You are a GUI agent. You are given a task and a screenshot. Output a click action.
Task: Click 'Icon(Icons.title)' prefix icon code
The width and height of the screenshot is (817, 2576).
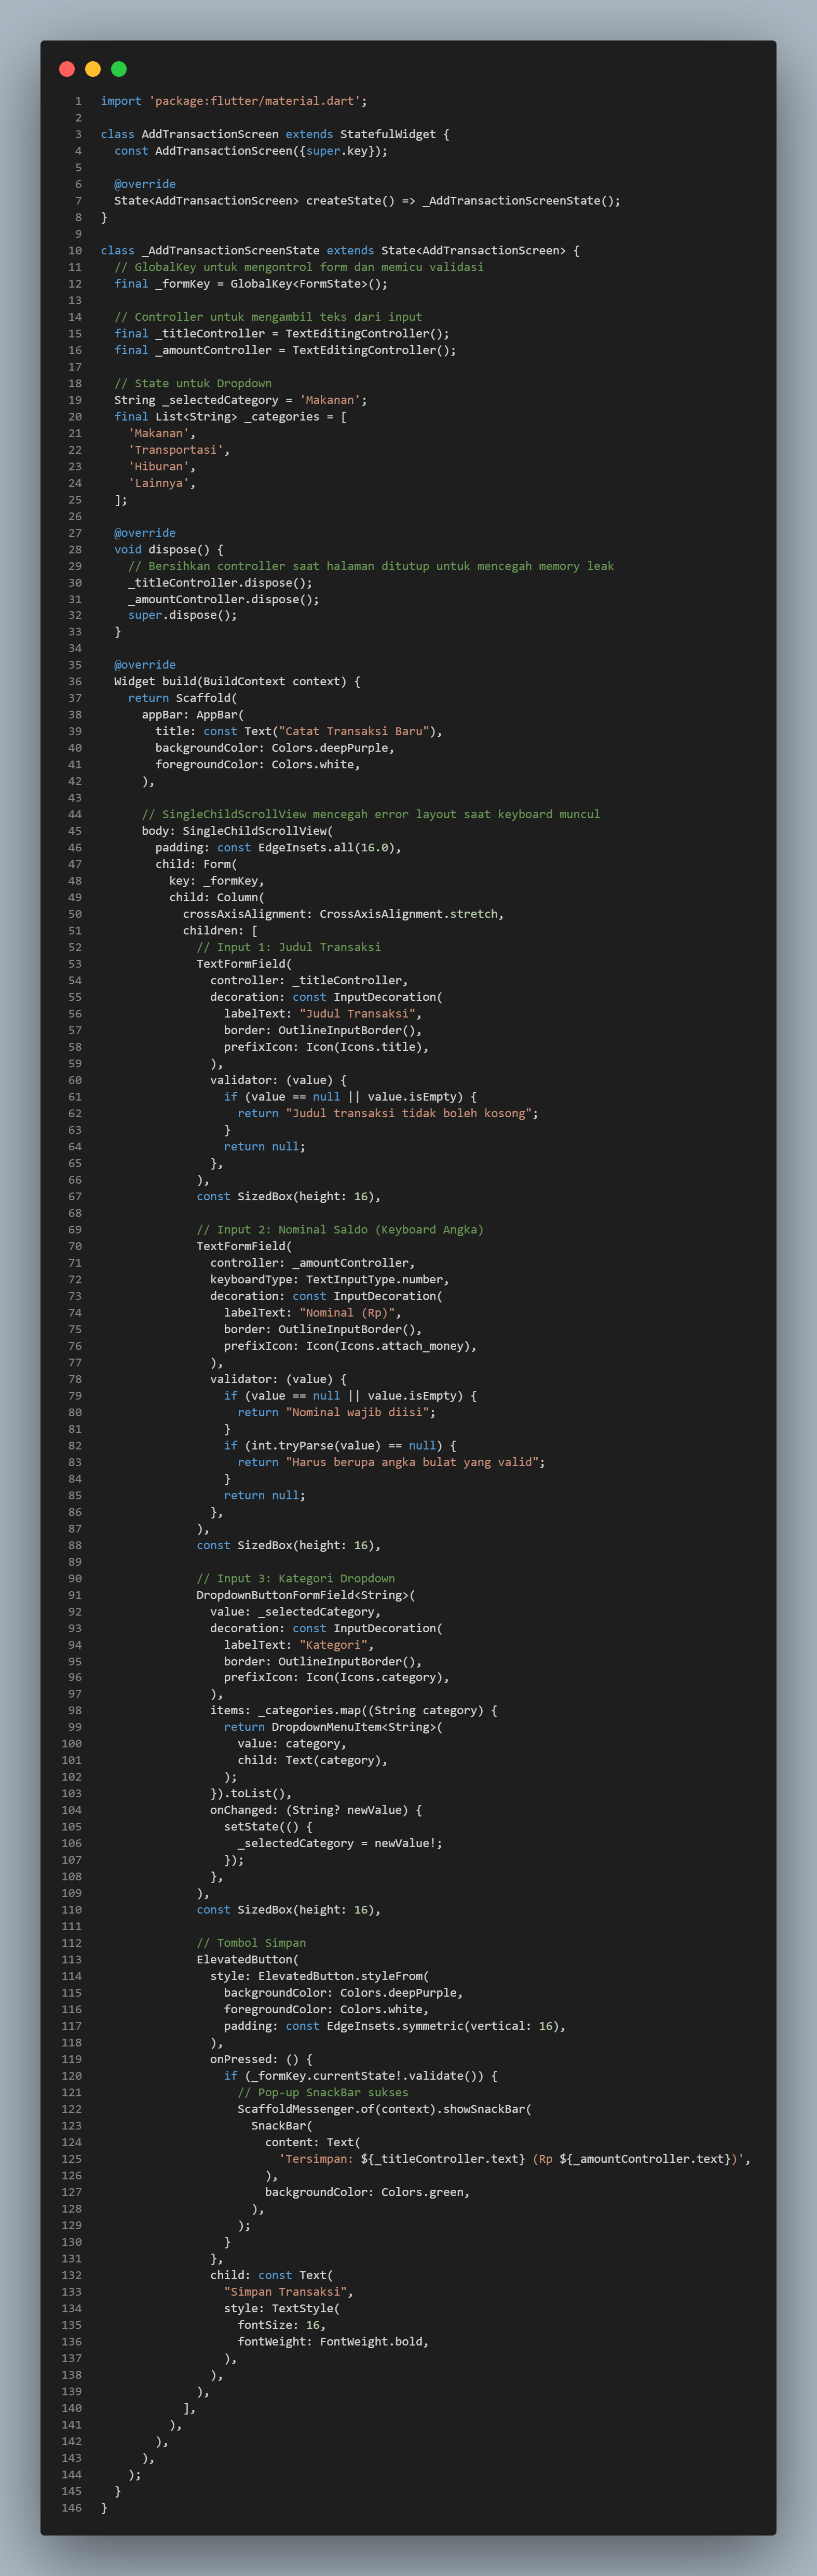[364, 1047]
